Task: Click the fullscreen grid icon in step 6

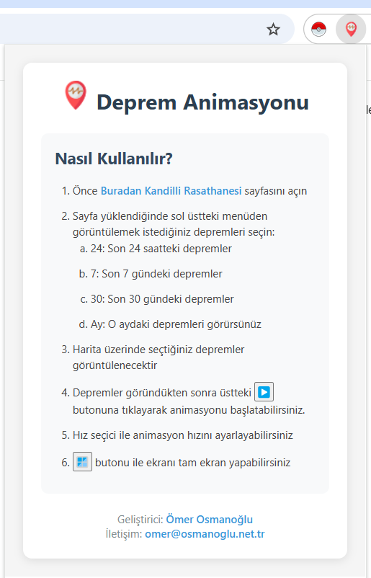Action: coord(82,461)
